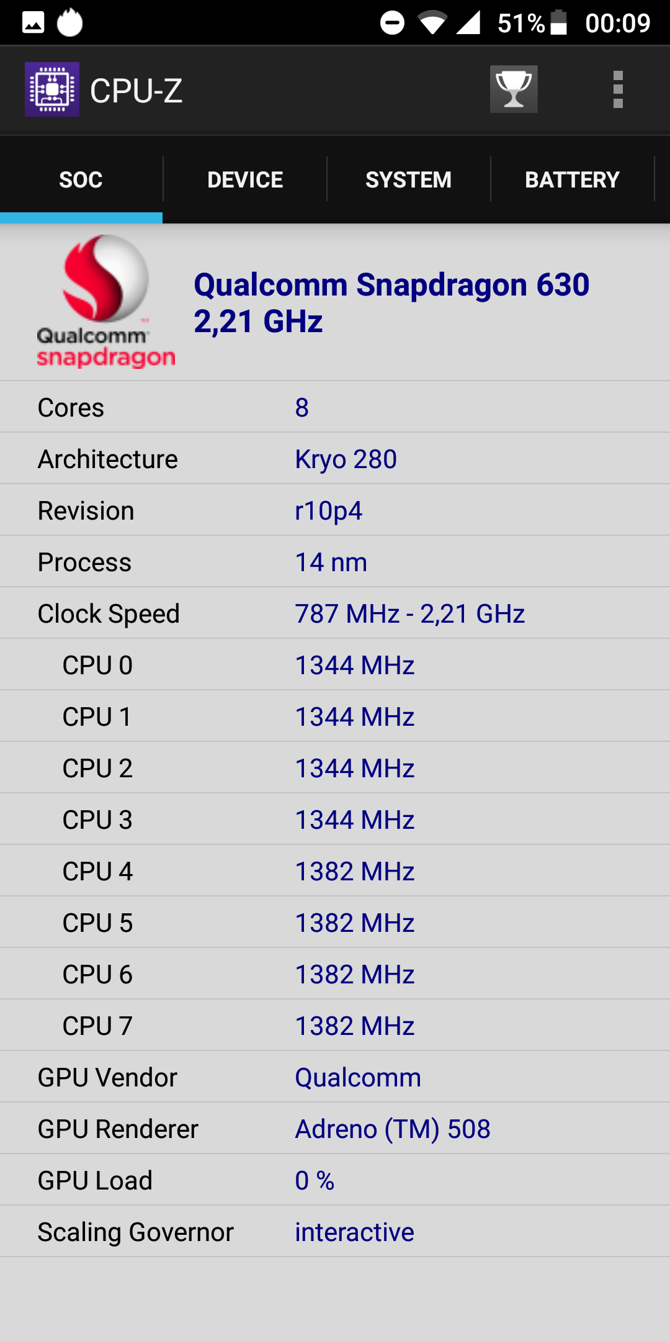The image size is (670, 1341).
Task: Tap the CPU 4 frequency row
Action: [x=335, y=871]
